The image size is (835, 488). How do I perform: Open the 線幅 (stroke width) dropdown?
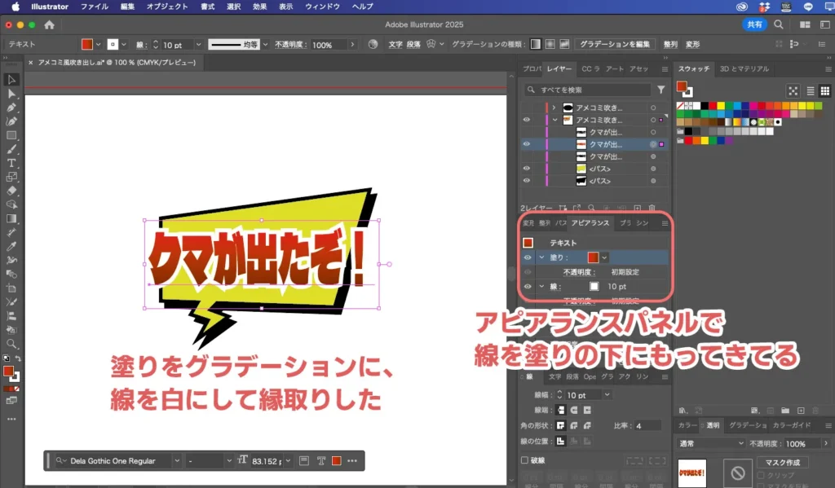607,395
